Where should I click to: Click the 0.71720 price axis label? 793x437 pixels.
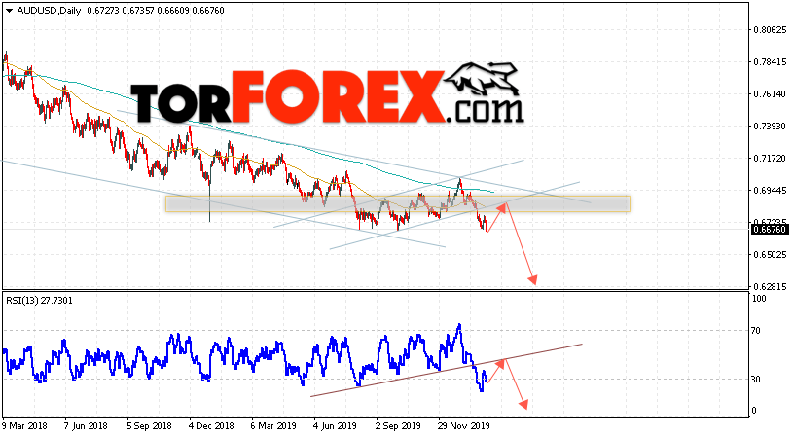770,159
